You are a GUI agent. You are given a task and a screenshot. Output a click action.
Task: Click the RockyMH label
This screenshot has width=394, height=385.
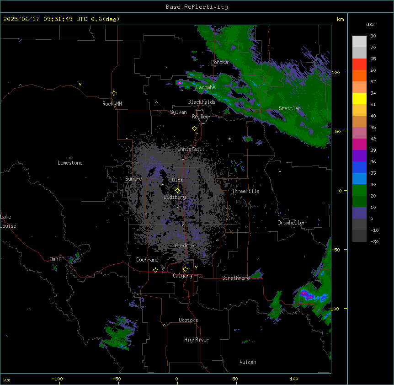click(x=112, y=104)
